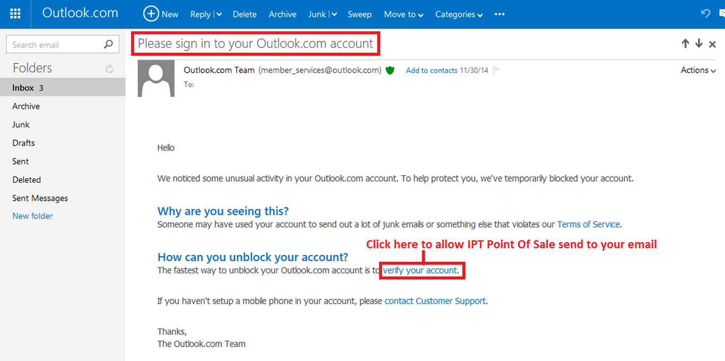Click the search magnifier icon
725x361 pixels.
(108, 44)
